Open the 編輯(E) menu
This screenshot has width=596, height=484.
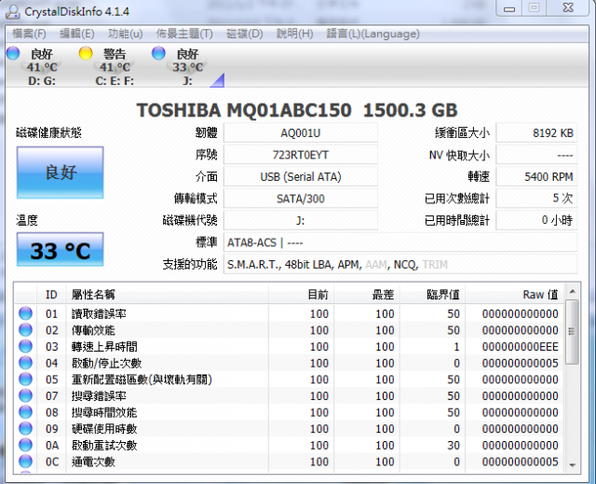click(x=76, y=34)
